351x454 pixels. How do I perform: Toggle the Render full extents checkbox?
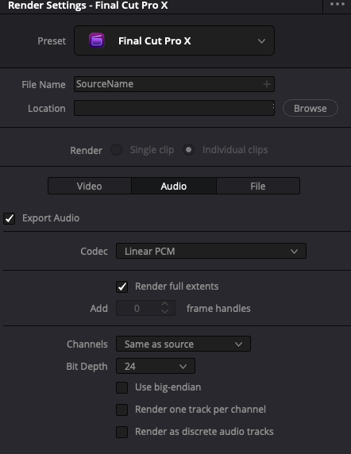click(x=122, y=287)
